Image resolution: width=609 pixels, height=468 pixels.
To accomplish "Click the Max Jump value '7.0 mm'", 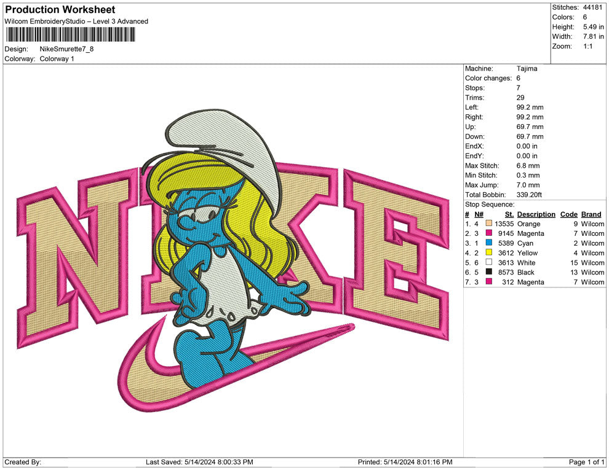I will [528, 185].
